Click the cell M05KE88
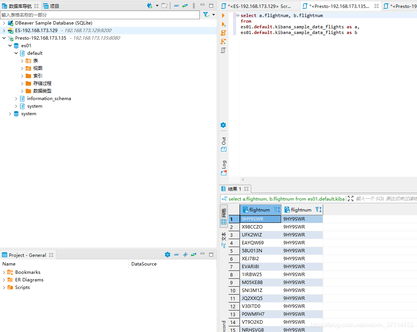This screenshot has width=417, height=332. click(260, 283)
